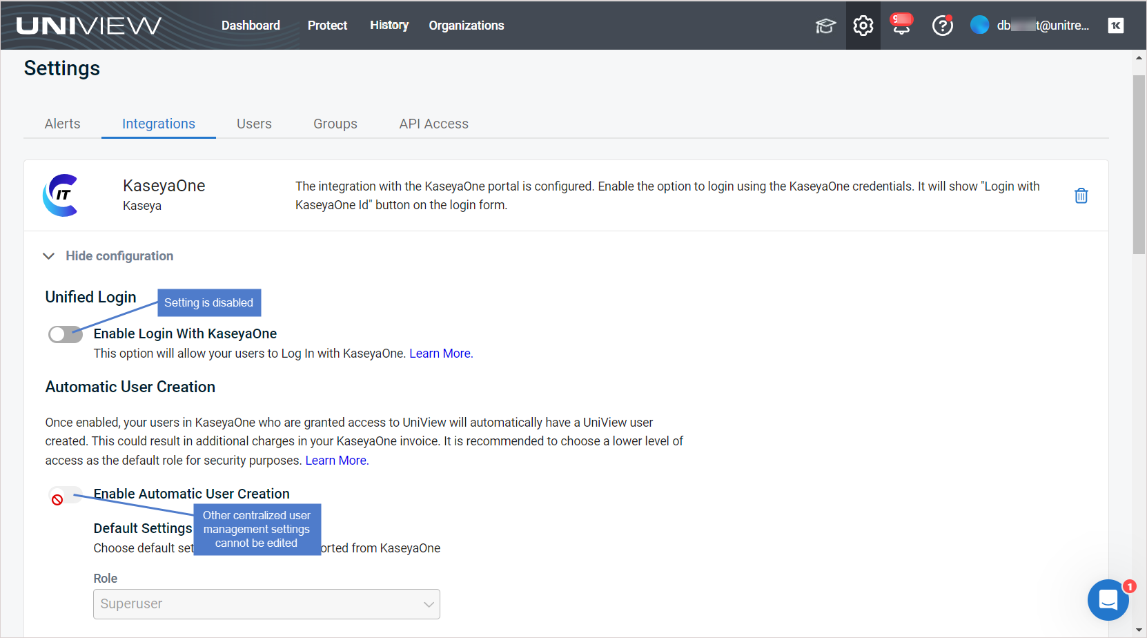1147x638 pixels.
Task: Click the Settings page heading
Action: [62, 68]
